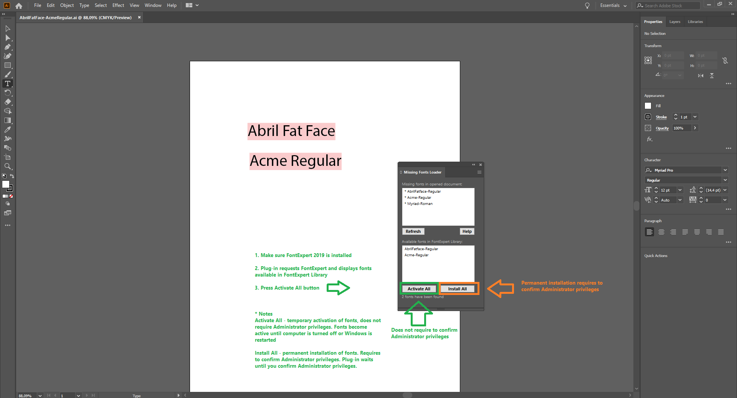Viewport: 737px width, 398px height.
Task: Select the Direct Selection tool
Action: tap(7, 38)
